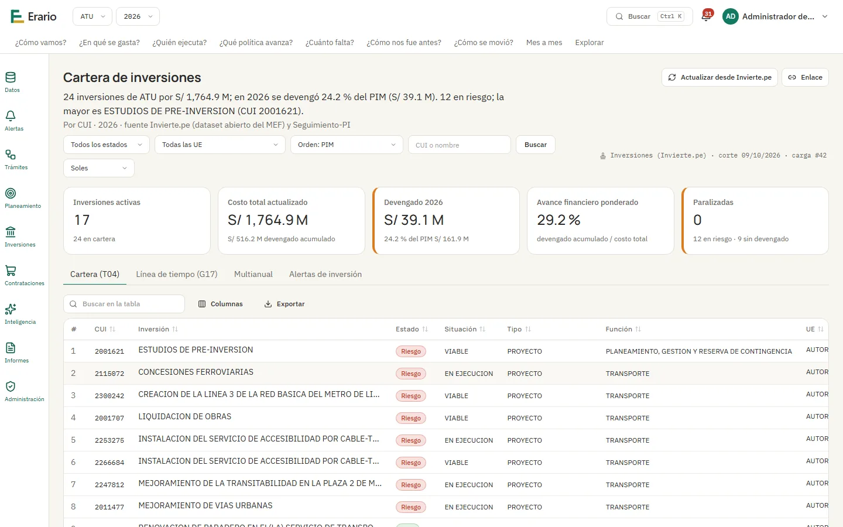Switch to Línea de tiempo (G17) tab

pyautogui.click(x=177, y=274)
